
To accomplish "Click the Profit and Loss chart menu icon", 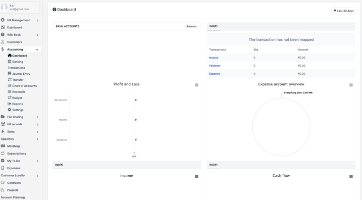I will (x=196, y=85).
